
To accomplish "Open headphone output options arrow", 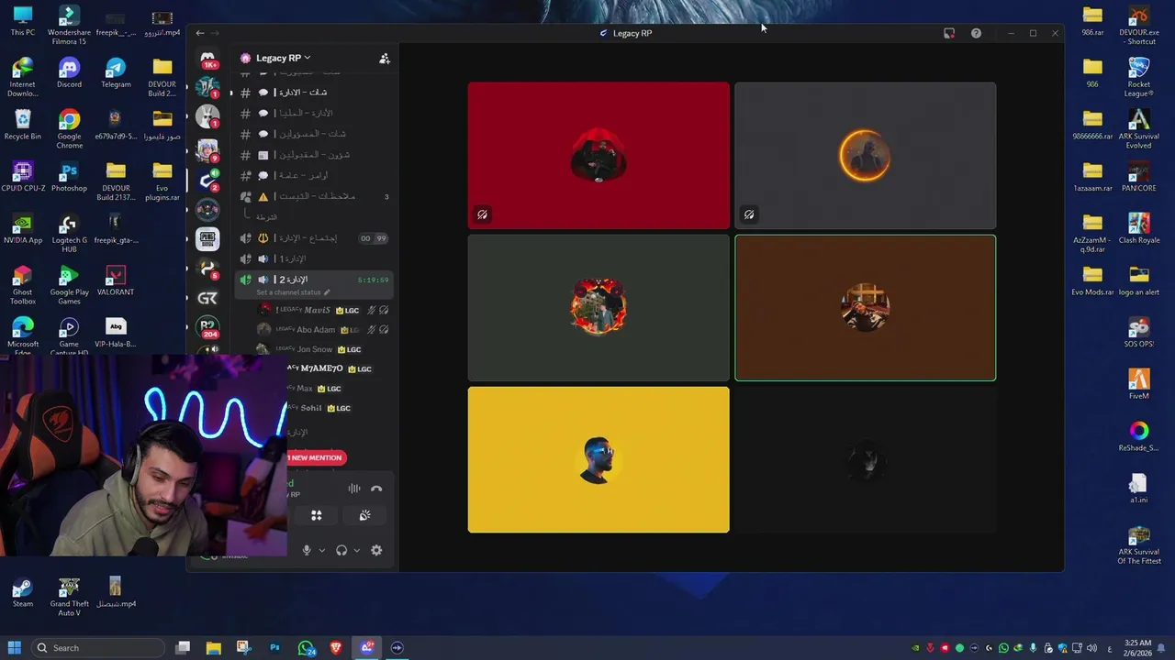I will [x=356, y=550].
